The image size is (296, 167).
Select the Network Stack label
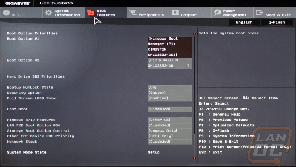[x=22, y=142]
